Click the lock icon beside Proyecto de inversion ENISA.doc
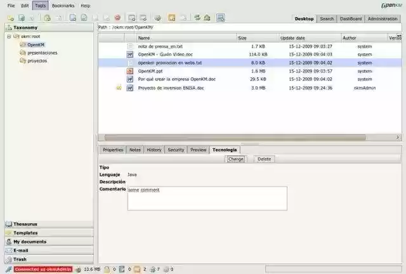The width and height of the screenshot is (406, 274). pyautogui.click(x=118, y=88)
